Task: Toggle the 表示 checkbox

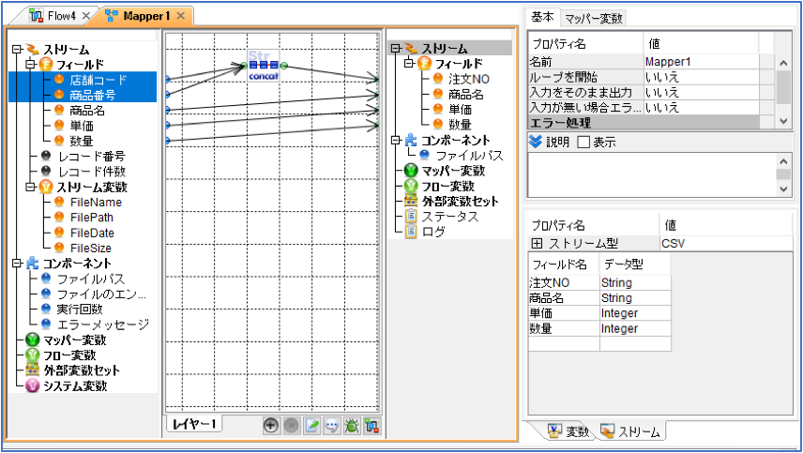Action: [583, 142]
